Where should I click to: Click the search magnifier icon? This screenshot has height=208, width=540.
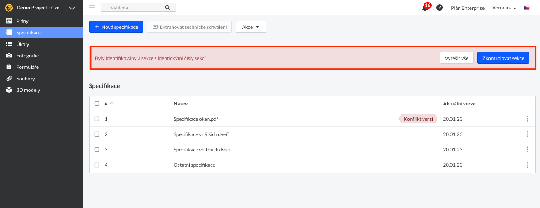point(167,8)
